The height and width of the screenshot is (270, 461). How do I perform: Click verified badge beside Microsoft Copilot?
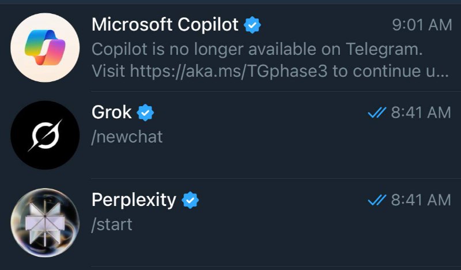coord(252,25)
